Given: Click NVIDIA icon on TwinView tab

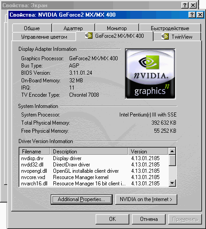Looking at the screenshot, I should click(165, 36).
